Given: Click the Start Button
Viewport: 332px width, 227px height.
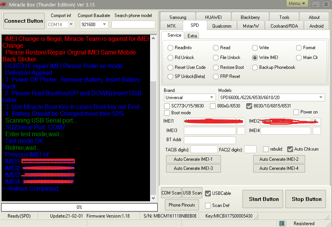Looking at the screenshot, I should pyautogui.click(x=263, y=199).
